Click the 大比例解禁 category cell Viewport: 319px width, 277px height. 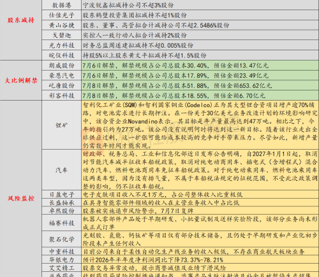[21, 80]
